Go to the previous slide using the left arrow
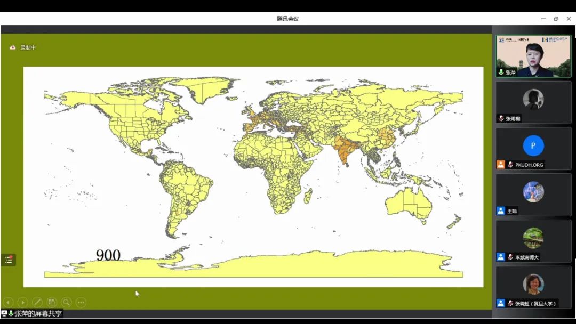 click(8, 302)
